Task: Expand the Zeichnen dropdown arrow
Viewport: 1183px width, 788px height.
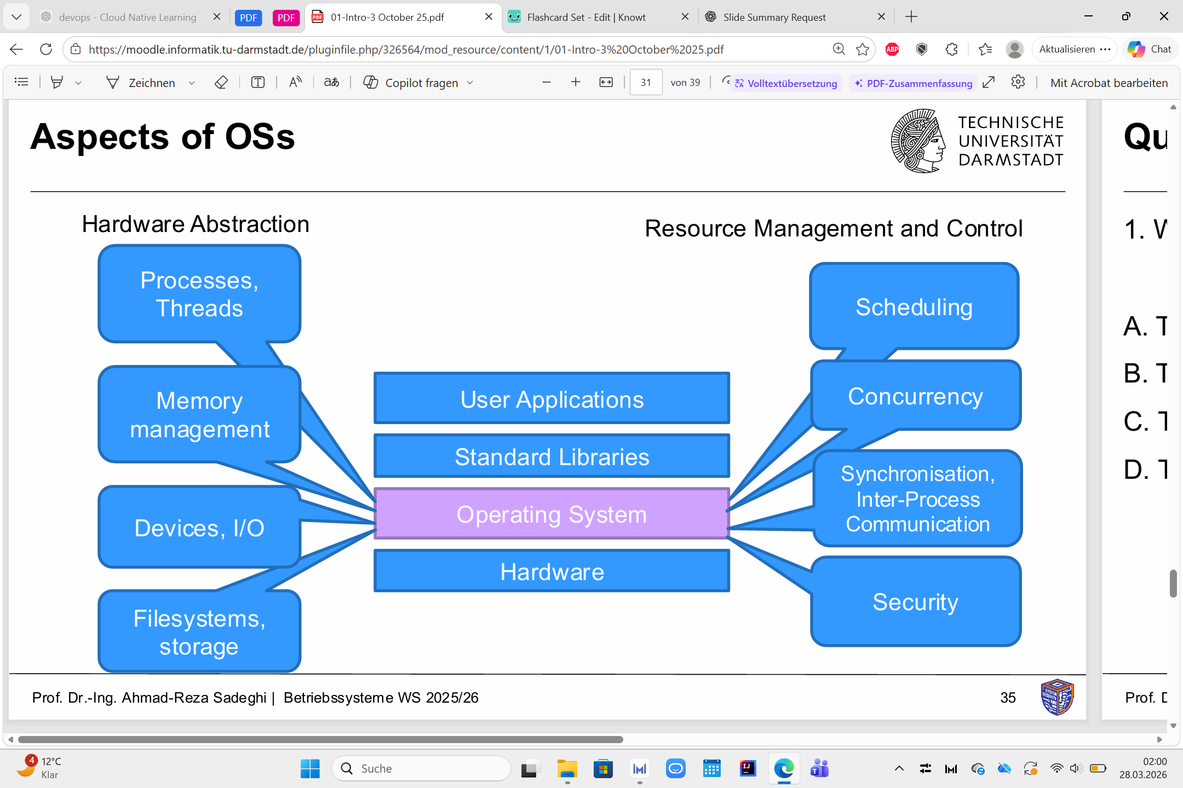Action: [x=192, y=83]
